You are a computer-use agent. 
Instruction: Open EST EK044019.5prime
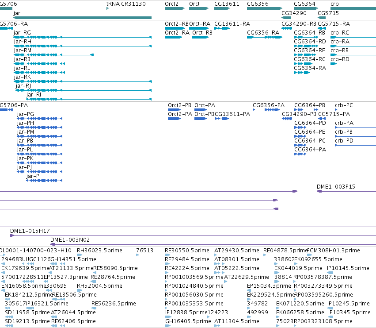pyautogui.click(x=277, y=273)
